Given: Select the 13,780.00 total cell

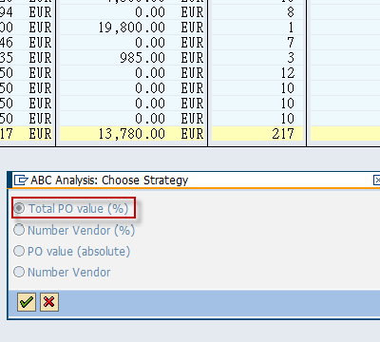Looking at the screenshot, I should click(x=133, y=134).
